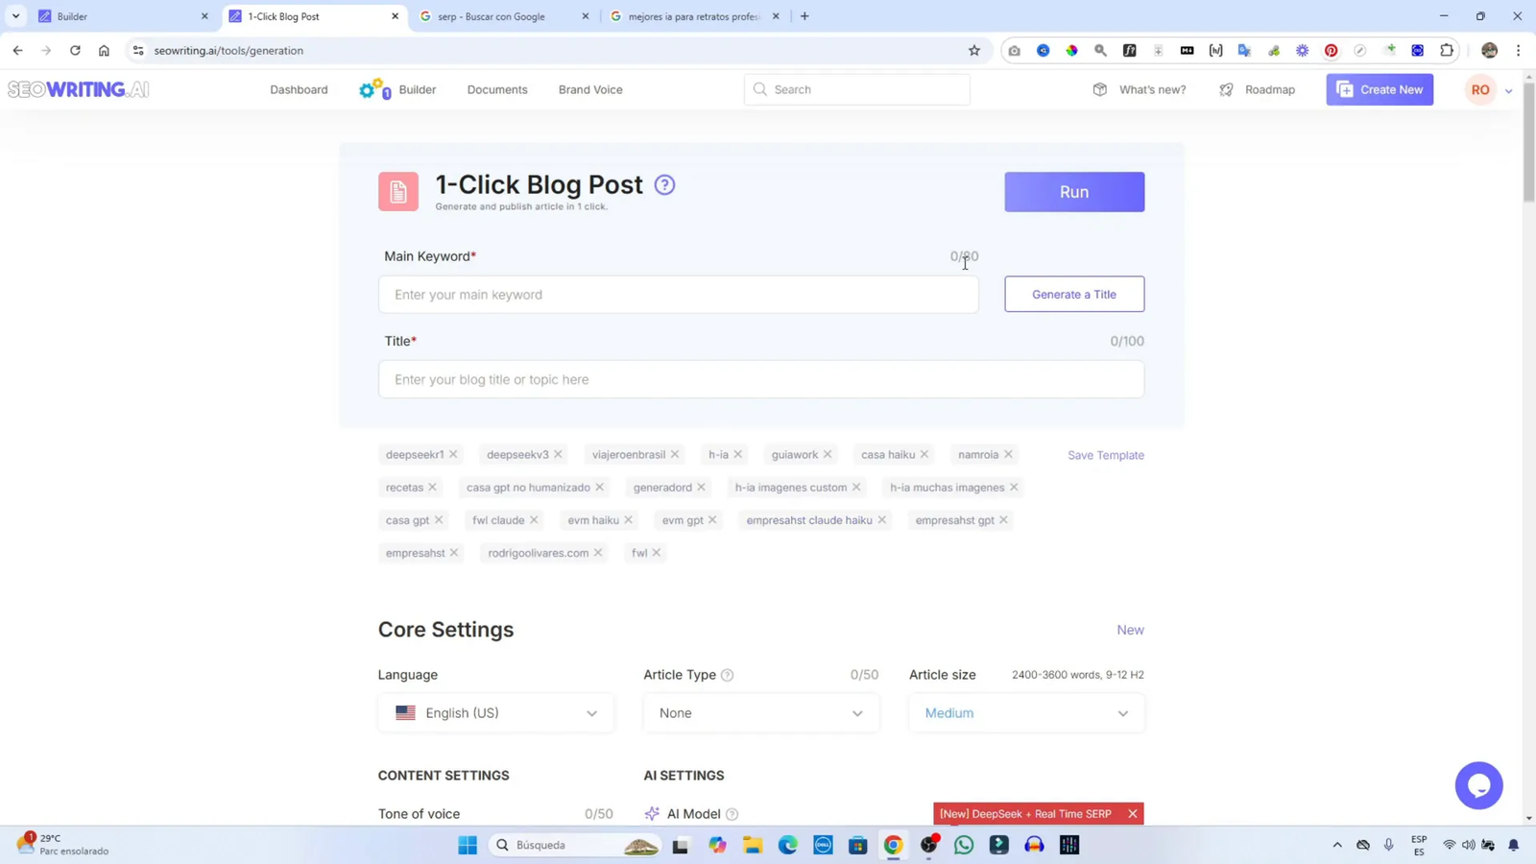Open WhatsApp from the taskbar
The height and width of the screenshot is (864, 1536).
click(x=964, y=845)
